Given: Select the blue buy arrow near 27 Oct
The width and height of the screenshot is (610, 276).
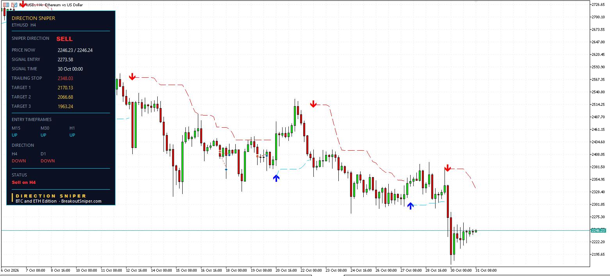Looking at the screenshot, I should pos(410,206).
